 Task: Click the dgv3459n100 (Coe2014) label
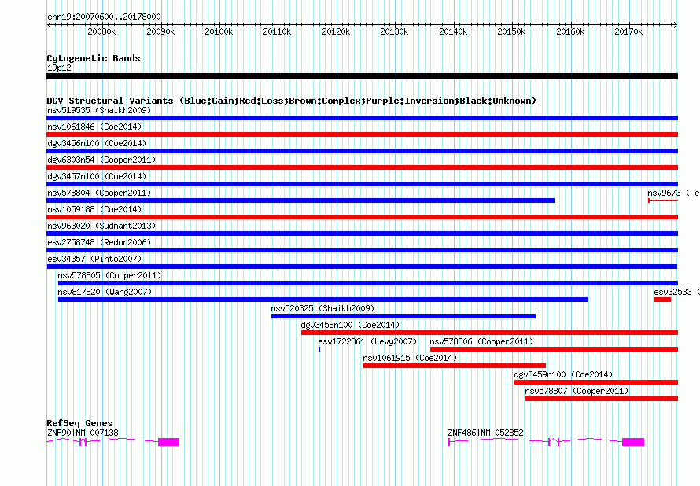pyautogui.click(x=563, y=374)
